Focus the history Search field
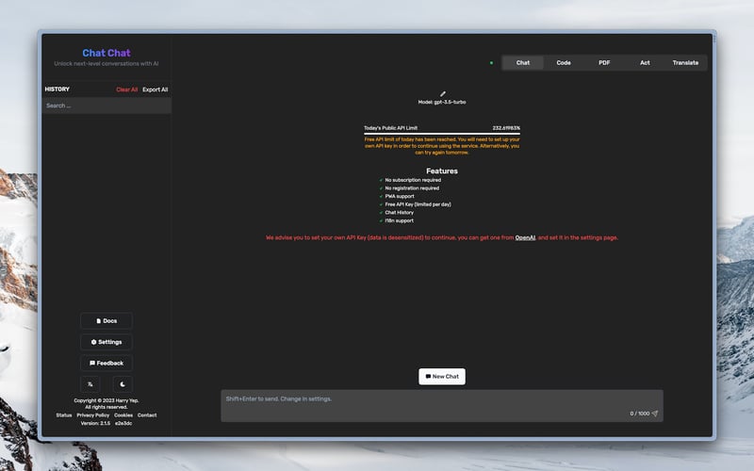754x471 pixels. click(107, 106)
